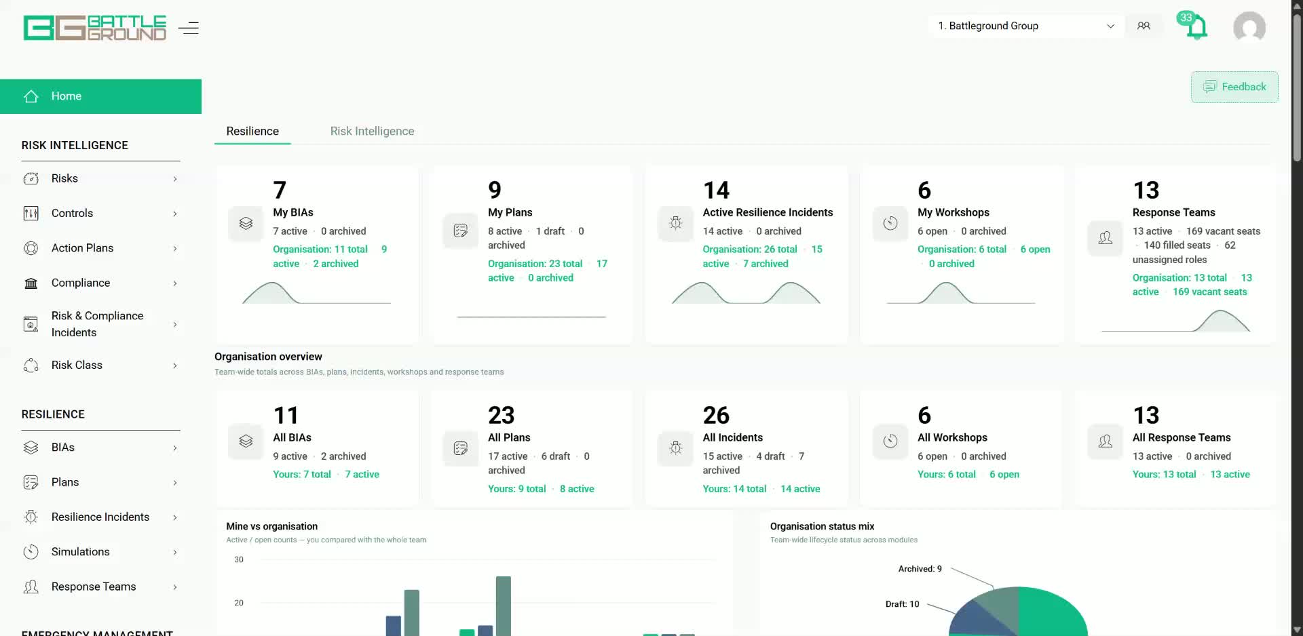Select the Resilience tab
The image size is (1303, 636).
click(252, 131)
